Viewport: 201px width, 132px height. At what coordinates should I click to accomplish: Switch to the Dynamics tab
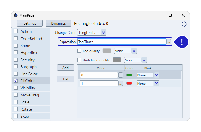(58, 23)
